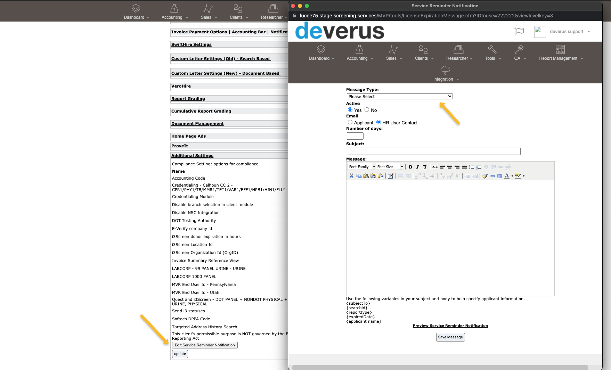Toggle italic formatting in the message editor
611x370 pixels.
click(417, 167)
